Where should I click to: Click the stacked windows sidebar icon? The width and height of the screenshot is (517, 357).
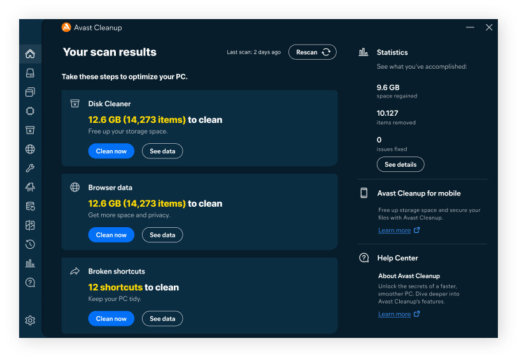pyautogui.click(x=30, y=92)
